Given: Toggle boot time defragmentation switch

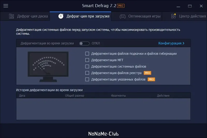Looking at the screenshot, I should click(x=84, y=43).
